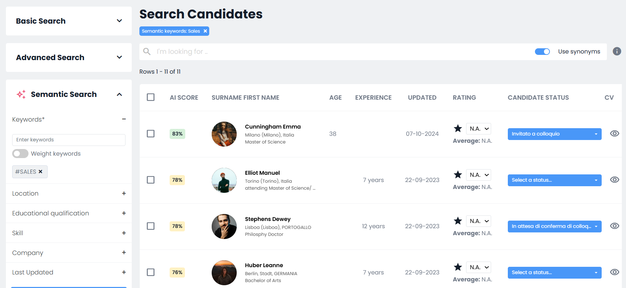Screen dimensions: 626x288
Task: View Cunningham Emma's CV eye icon
Action: pos(614,134)
